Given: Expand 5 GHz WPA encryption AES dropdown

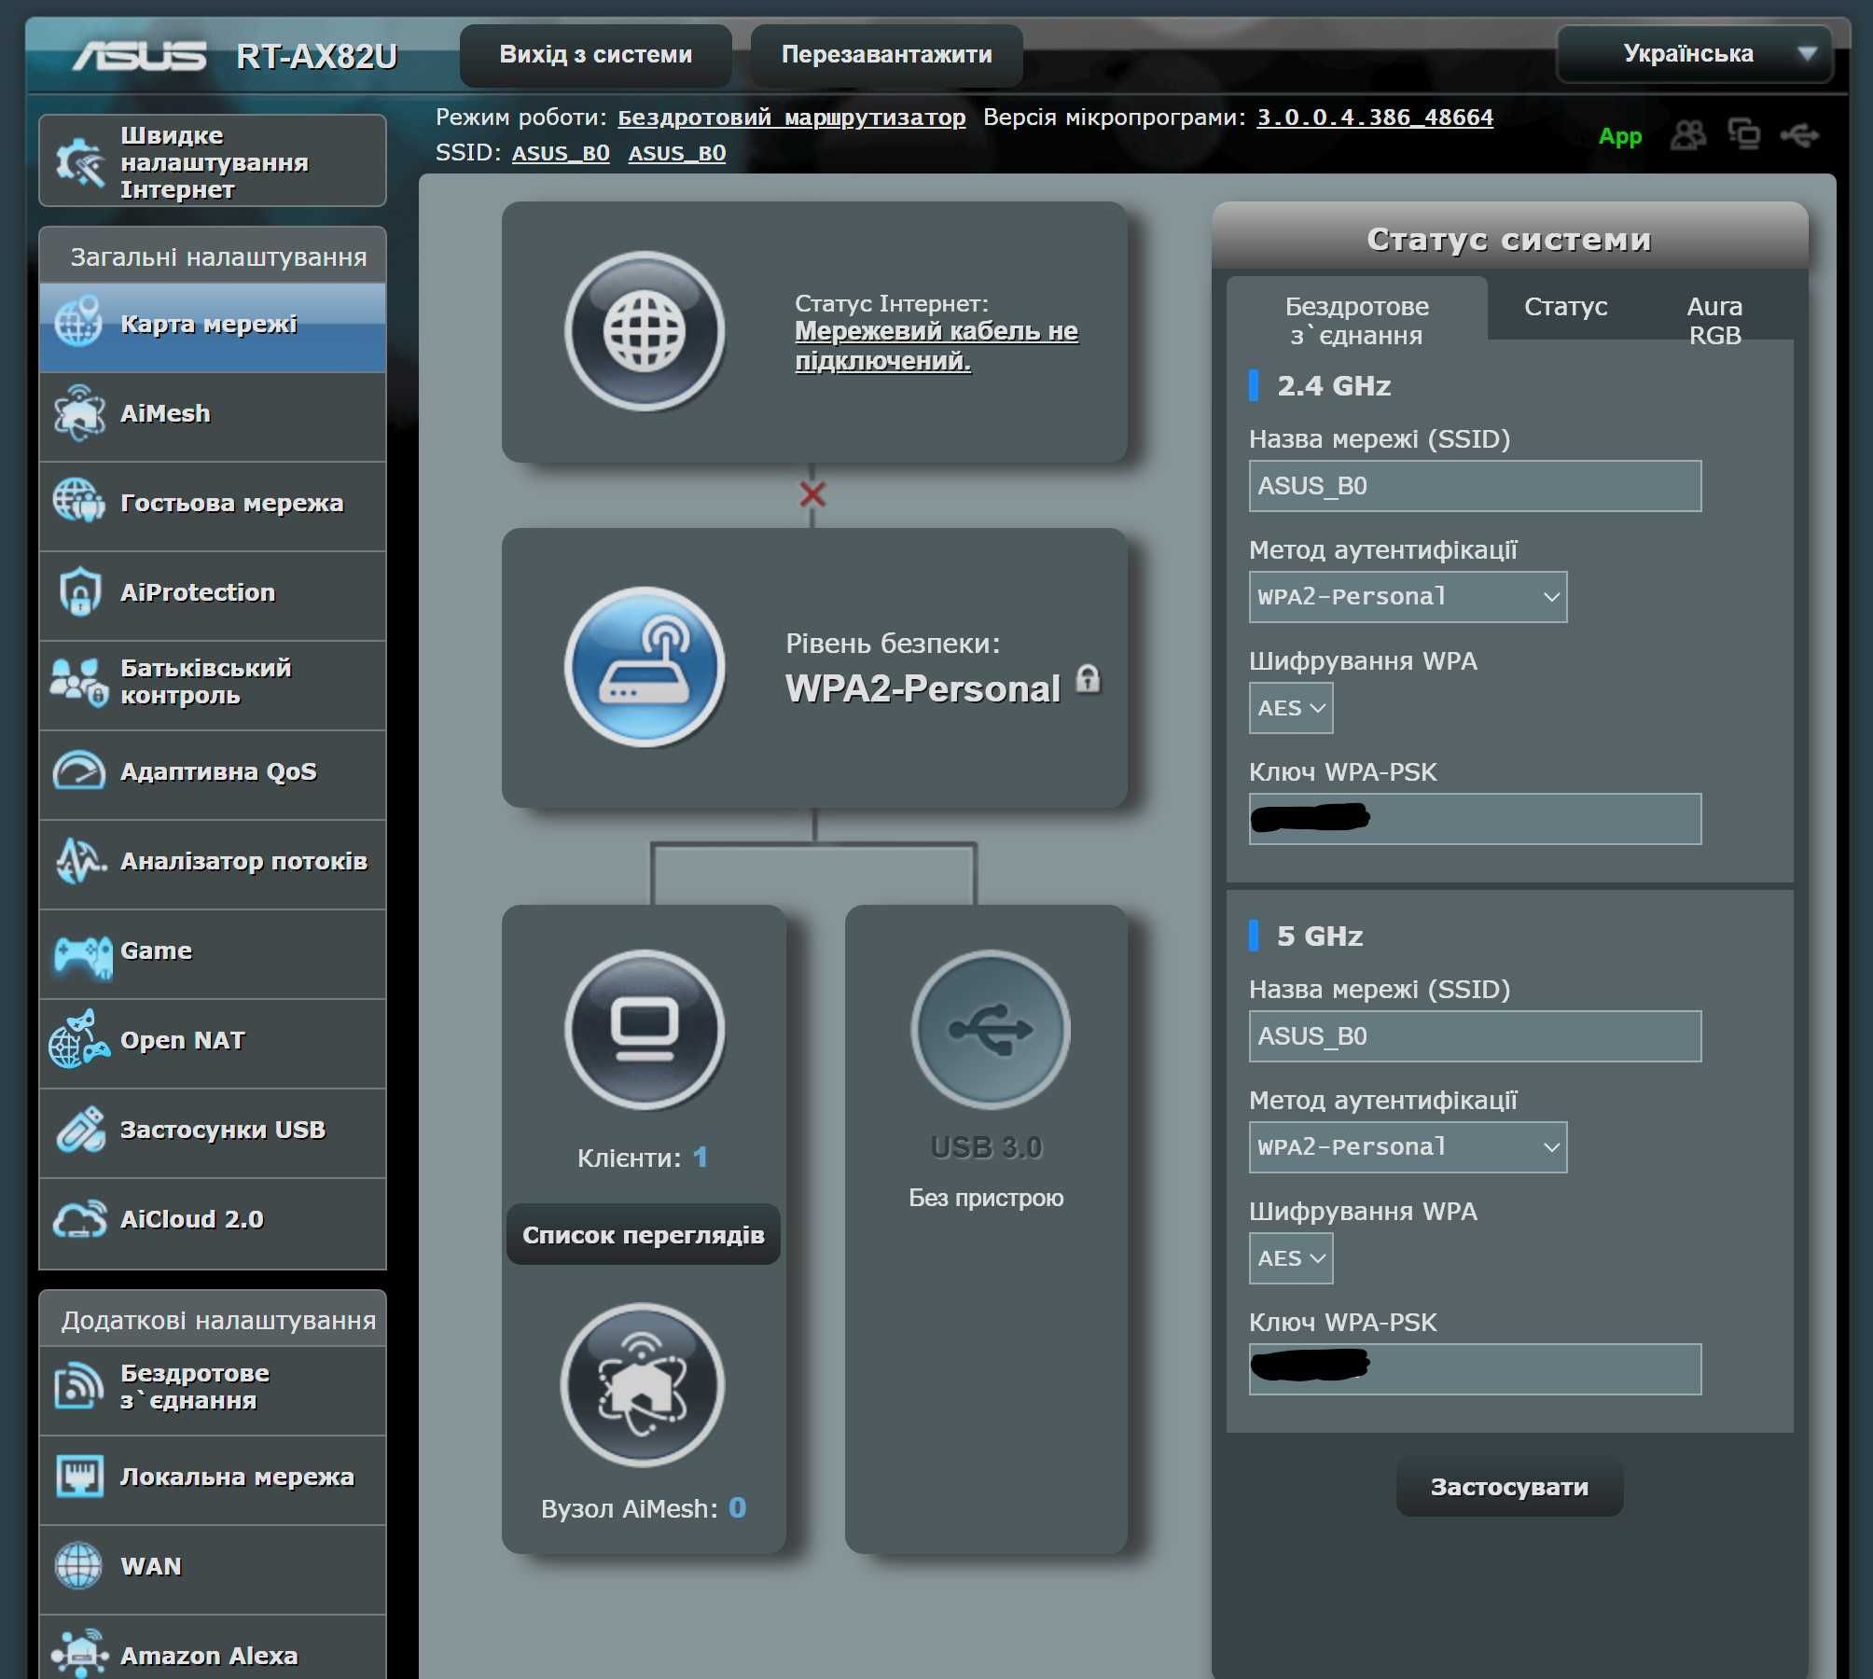Looking at the screenshot, I should 1291,1258.
